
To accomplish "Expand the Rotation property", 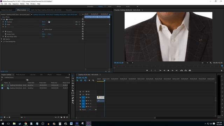I will [3, 31].
